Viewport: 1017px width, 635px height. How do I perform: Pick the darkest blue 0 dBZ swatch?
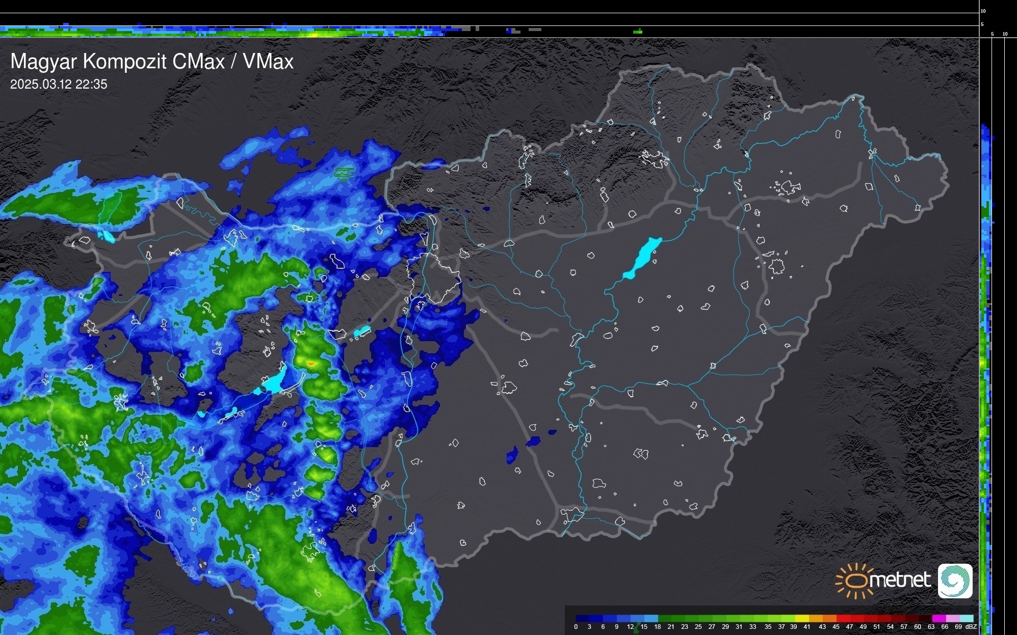point(583,618)
